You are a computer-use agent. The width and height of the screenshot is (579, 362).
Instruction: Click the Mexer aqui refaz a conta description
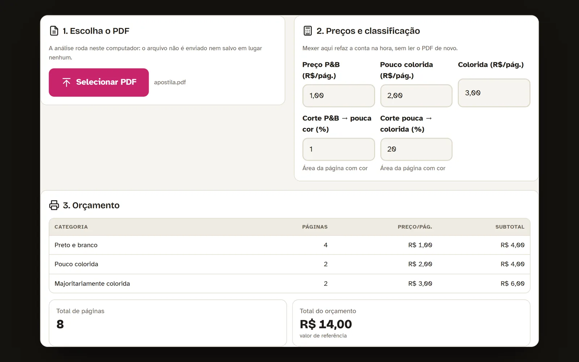pos(380,48)
